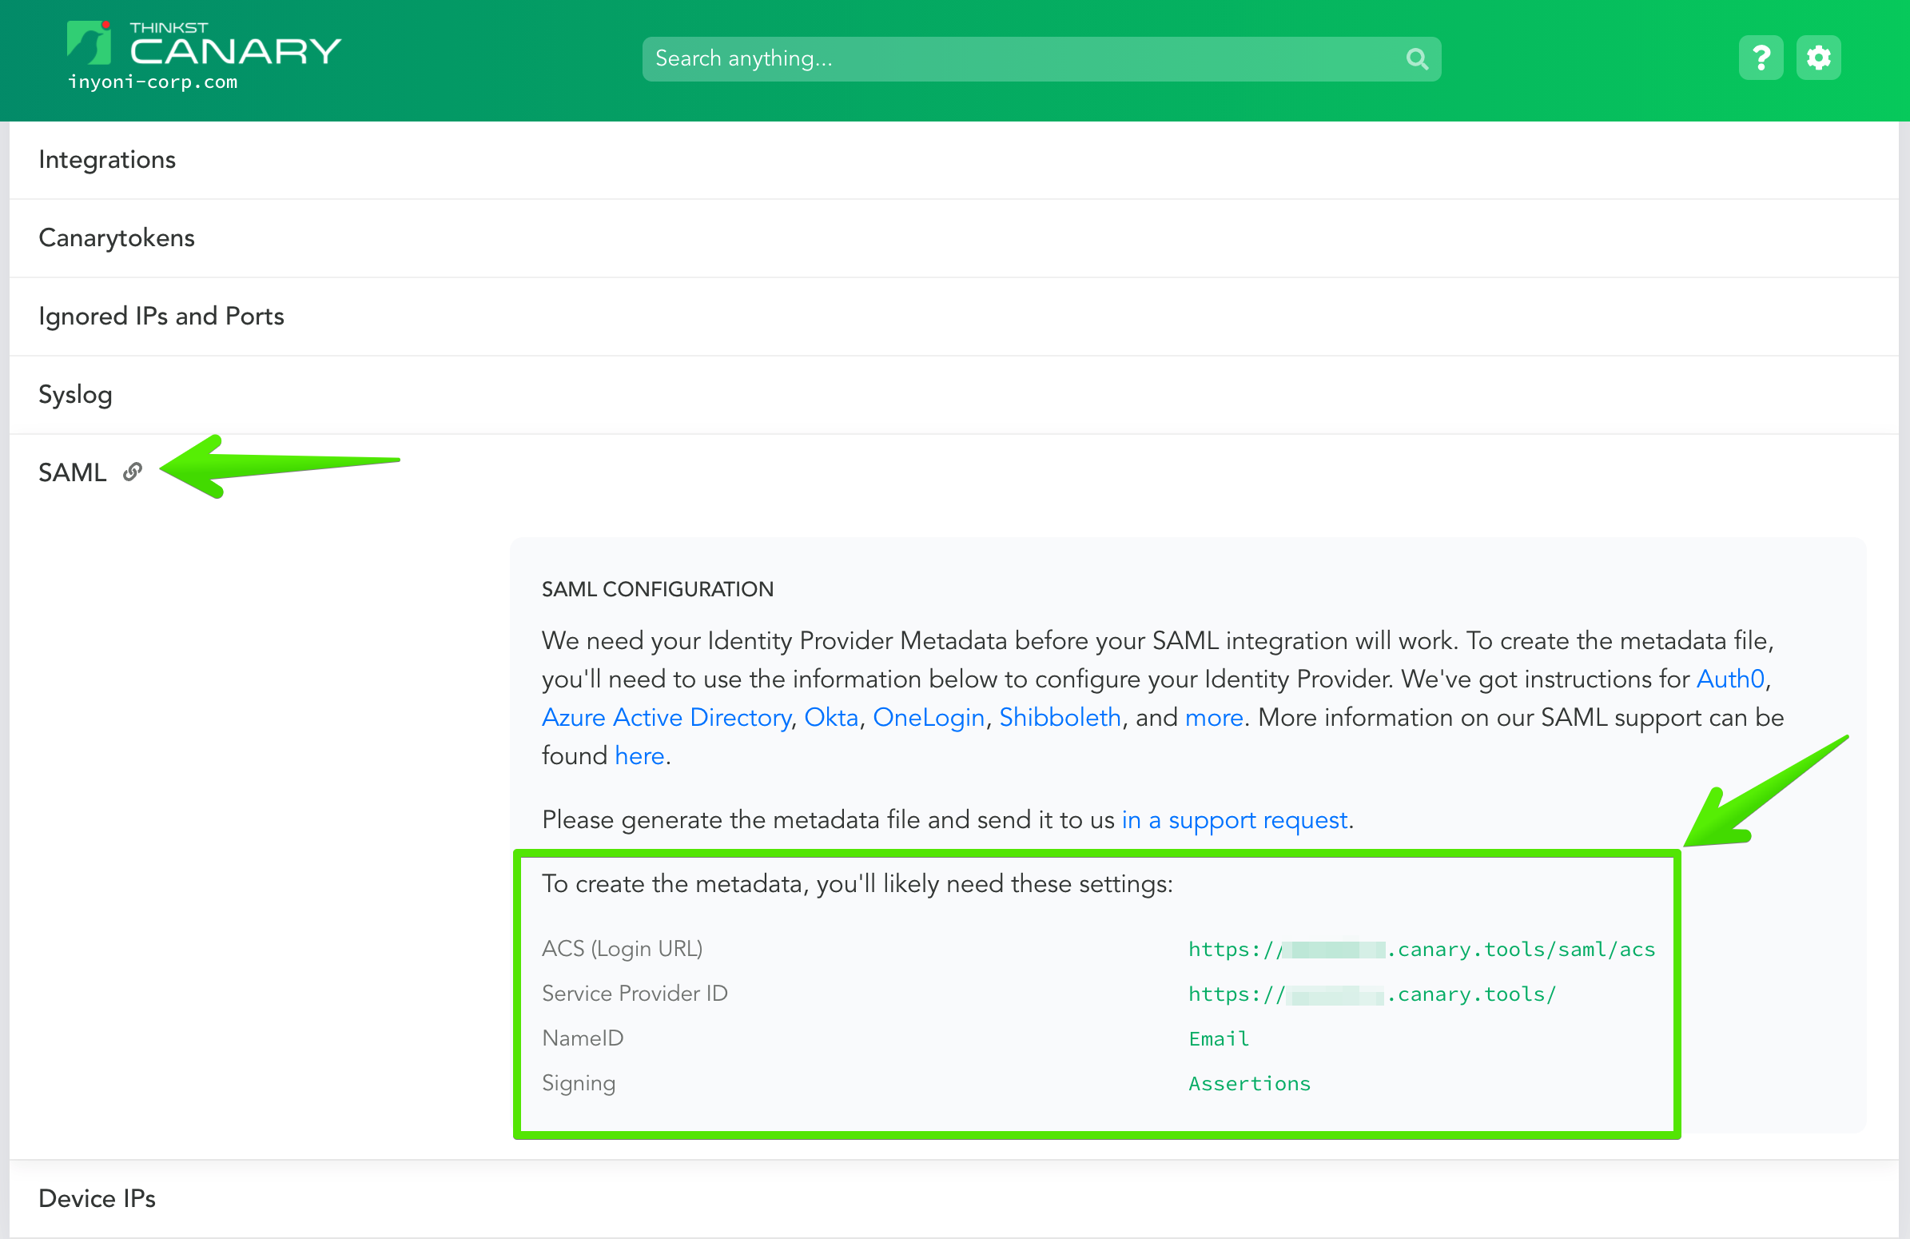Open the settings gear icon
The width and height of the screenshot is (1910, 1239).
1819,58
